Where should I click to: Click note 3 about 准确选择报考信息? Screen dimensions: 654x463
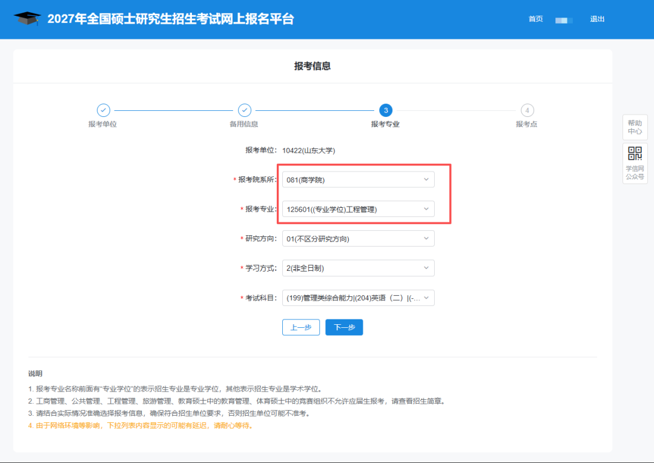tap(170, 413)
